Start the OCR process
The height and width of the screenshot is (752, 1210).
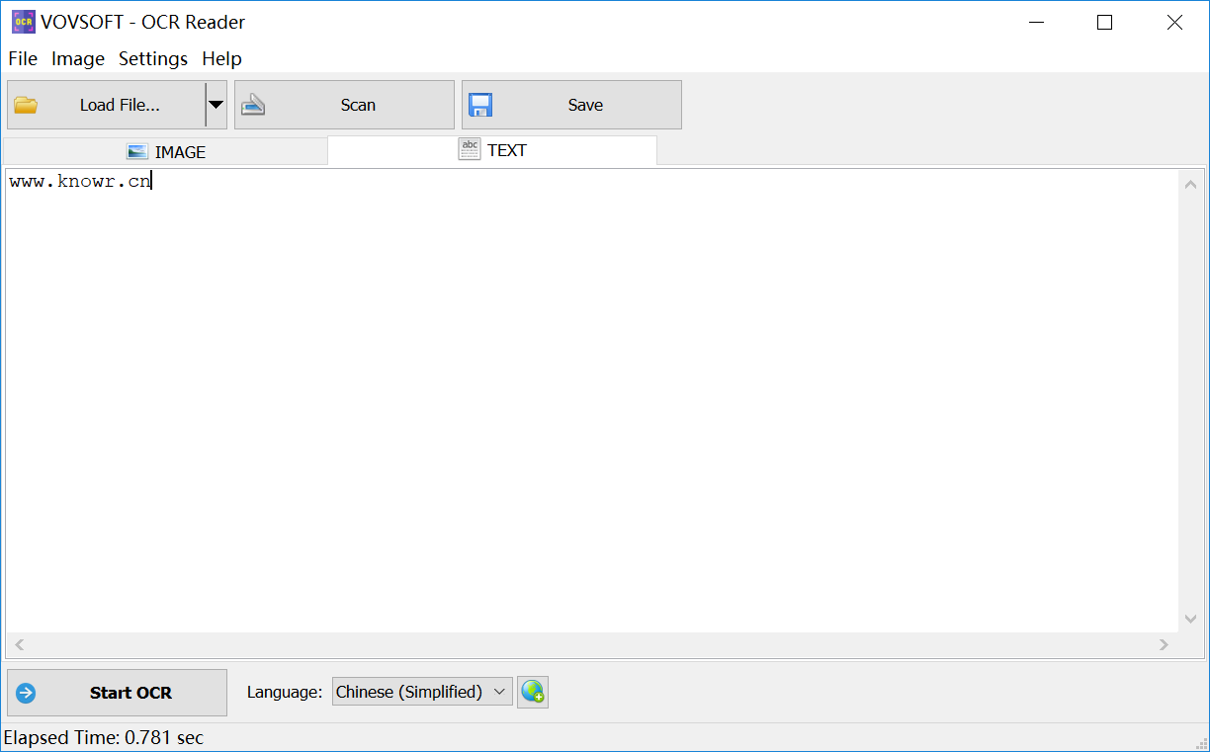(117, 693)
